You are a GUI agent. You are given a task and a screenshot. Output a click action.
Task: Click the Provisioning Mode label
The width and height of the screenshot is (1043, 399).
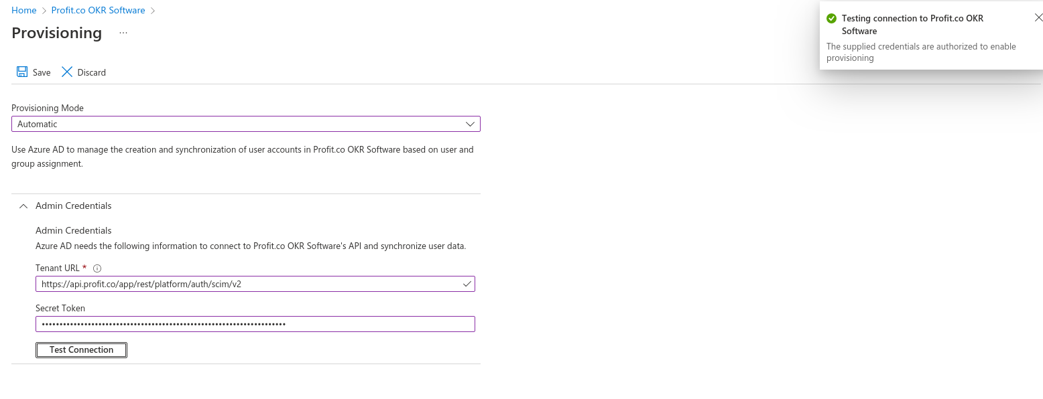point(48,108)
